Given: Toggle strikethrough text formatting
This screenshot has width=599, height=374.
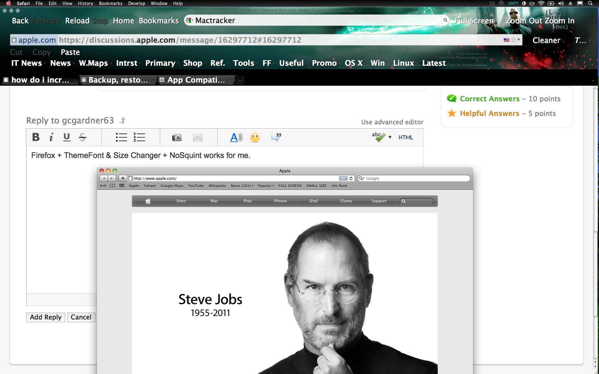Looking at the screenshot, I should click(82, 137).
